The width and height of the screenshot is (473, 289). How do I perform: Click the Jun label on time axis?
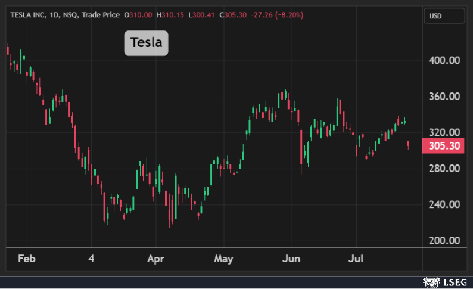[x=291, y=259]
